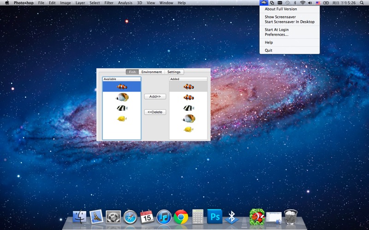Open the minimized window thumbnail in the Dock
369x230 pixels.
[274, 218]
